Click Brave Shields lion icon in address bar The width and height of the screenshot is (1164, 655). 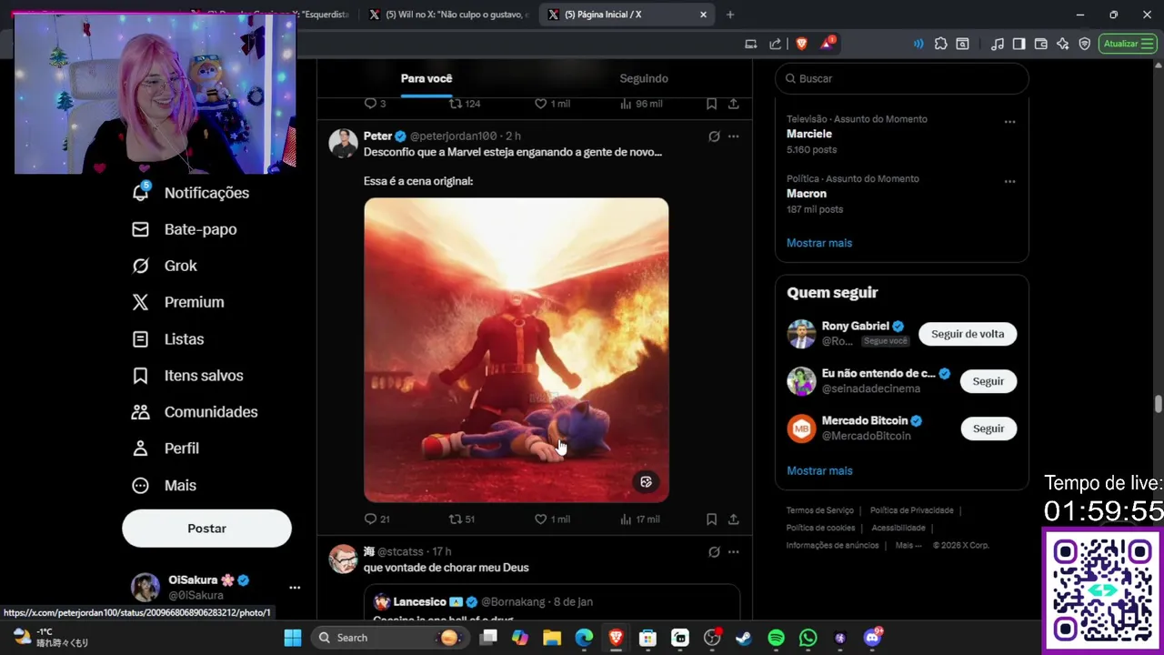coord(801,44)
